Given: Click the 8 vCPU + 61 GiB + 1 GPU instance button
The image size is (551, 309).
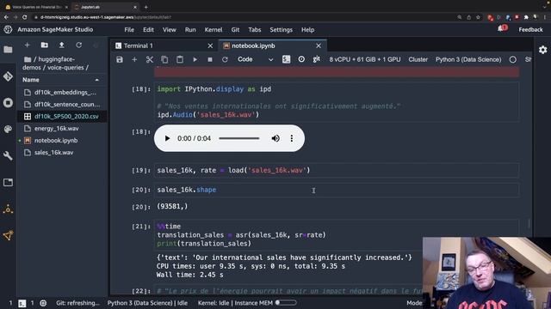Looking at the screenshot, I should pyautogui.click(x=365, y=59).
